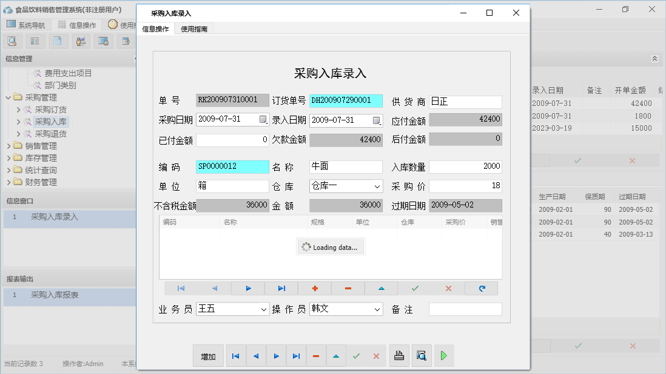Select the magnifier search icon in top toolbar
The height and width of the screenshot is (374, 666).
[12, 41]
